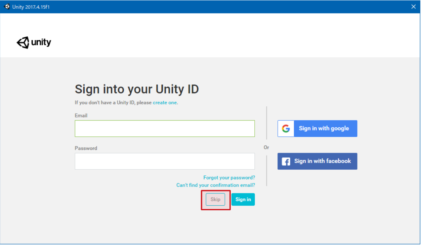Close the Unity 2017.4.15f1 window
Viewport: 421px width, 245px height.
pos(413,7)
